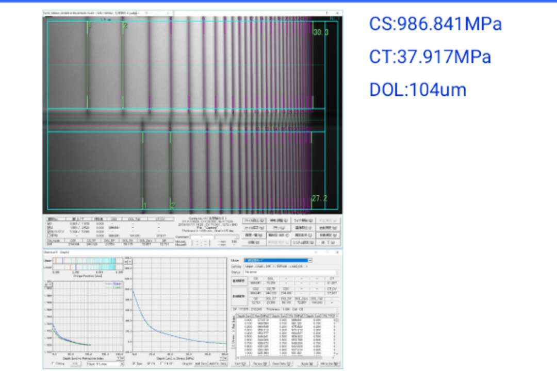
Task: Open the Upper & Lower dropdown below left graph
Action: click(105, 364)
